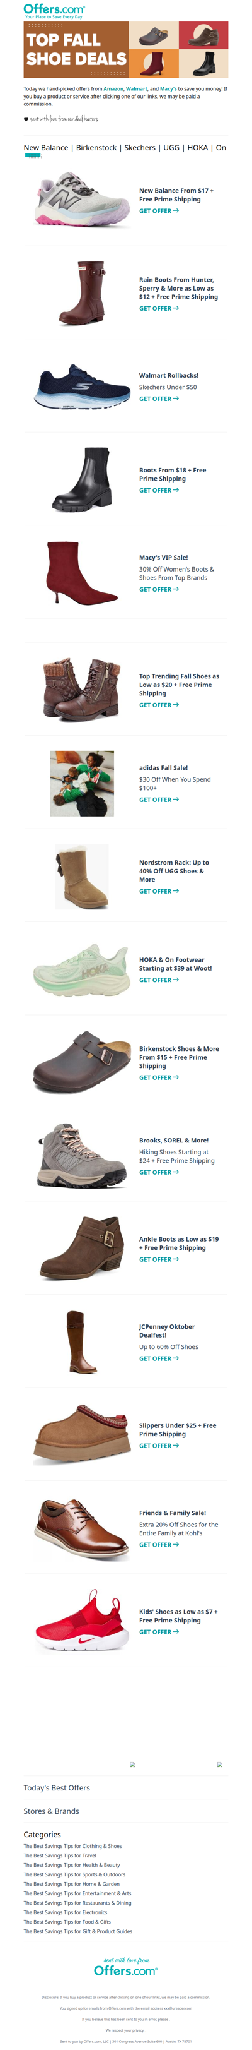Open the Birkenstock clog image
The image size is (252, 2050).
[x=82, y=1062]
